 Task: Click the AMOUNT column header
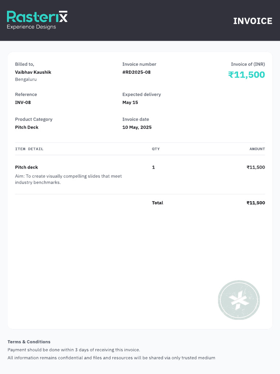(257, 149)
